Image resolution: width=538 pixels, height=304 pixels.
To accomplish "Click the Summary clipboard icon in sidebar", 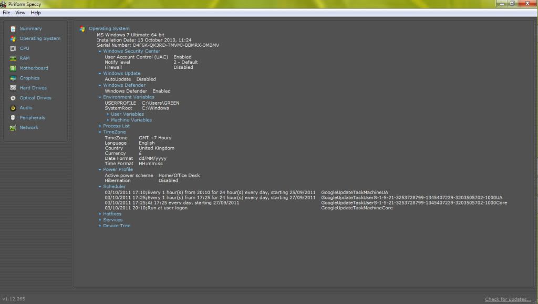I will click(x=13, y=29).
